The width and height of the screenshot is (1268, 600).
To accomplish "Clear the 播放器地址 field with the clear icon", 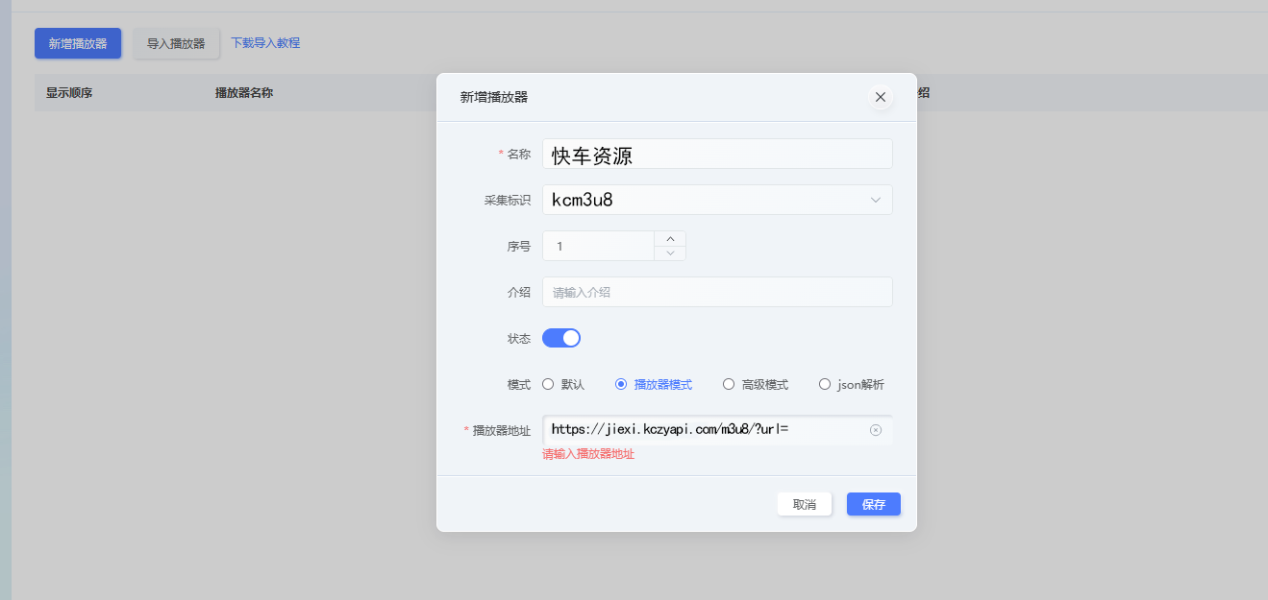I will click(875, 430).
